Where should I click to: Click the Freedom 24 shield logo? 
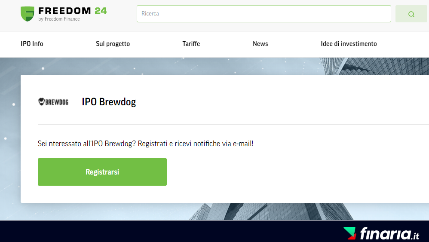click(28, 14)
